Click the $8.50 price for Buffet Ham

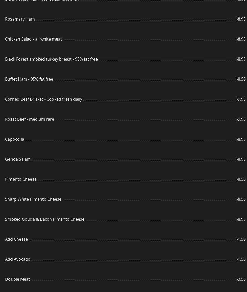pyautogui.click(x=240, y=79)
